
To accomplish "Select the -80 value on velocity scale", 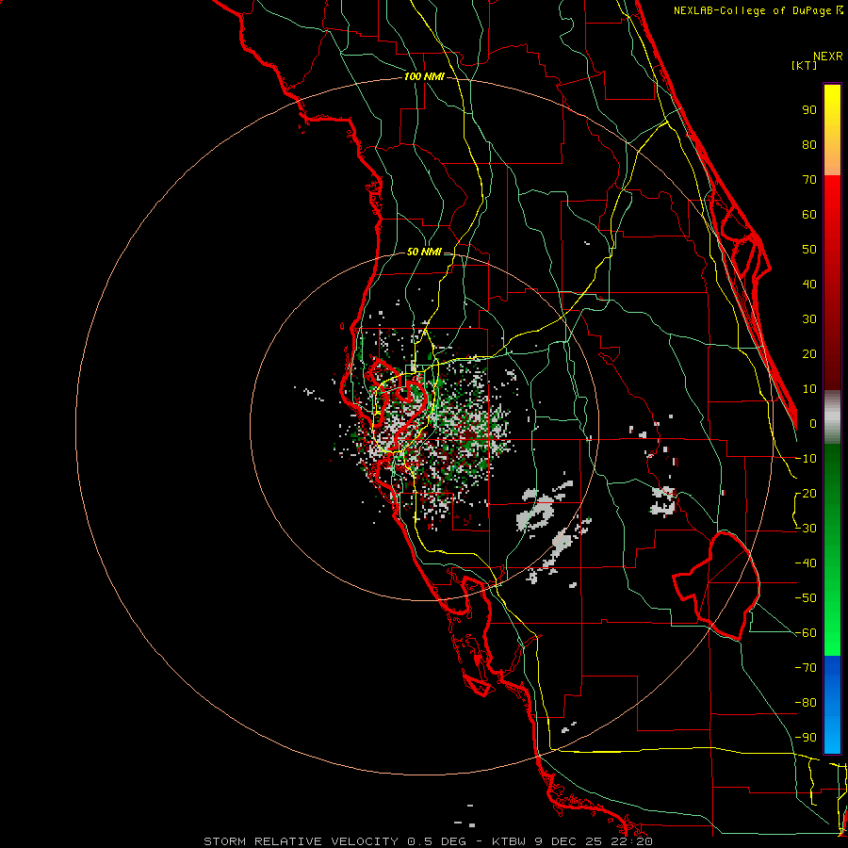I will 806,703.
